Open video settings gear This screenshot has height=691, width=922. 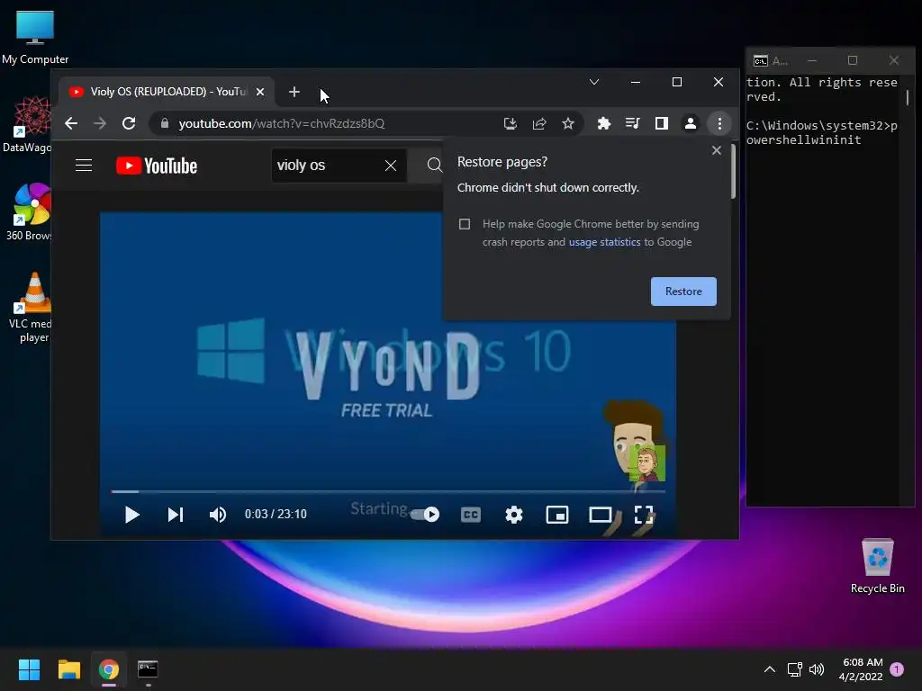coord(514,515)
